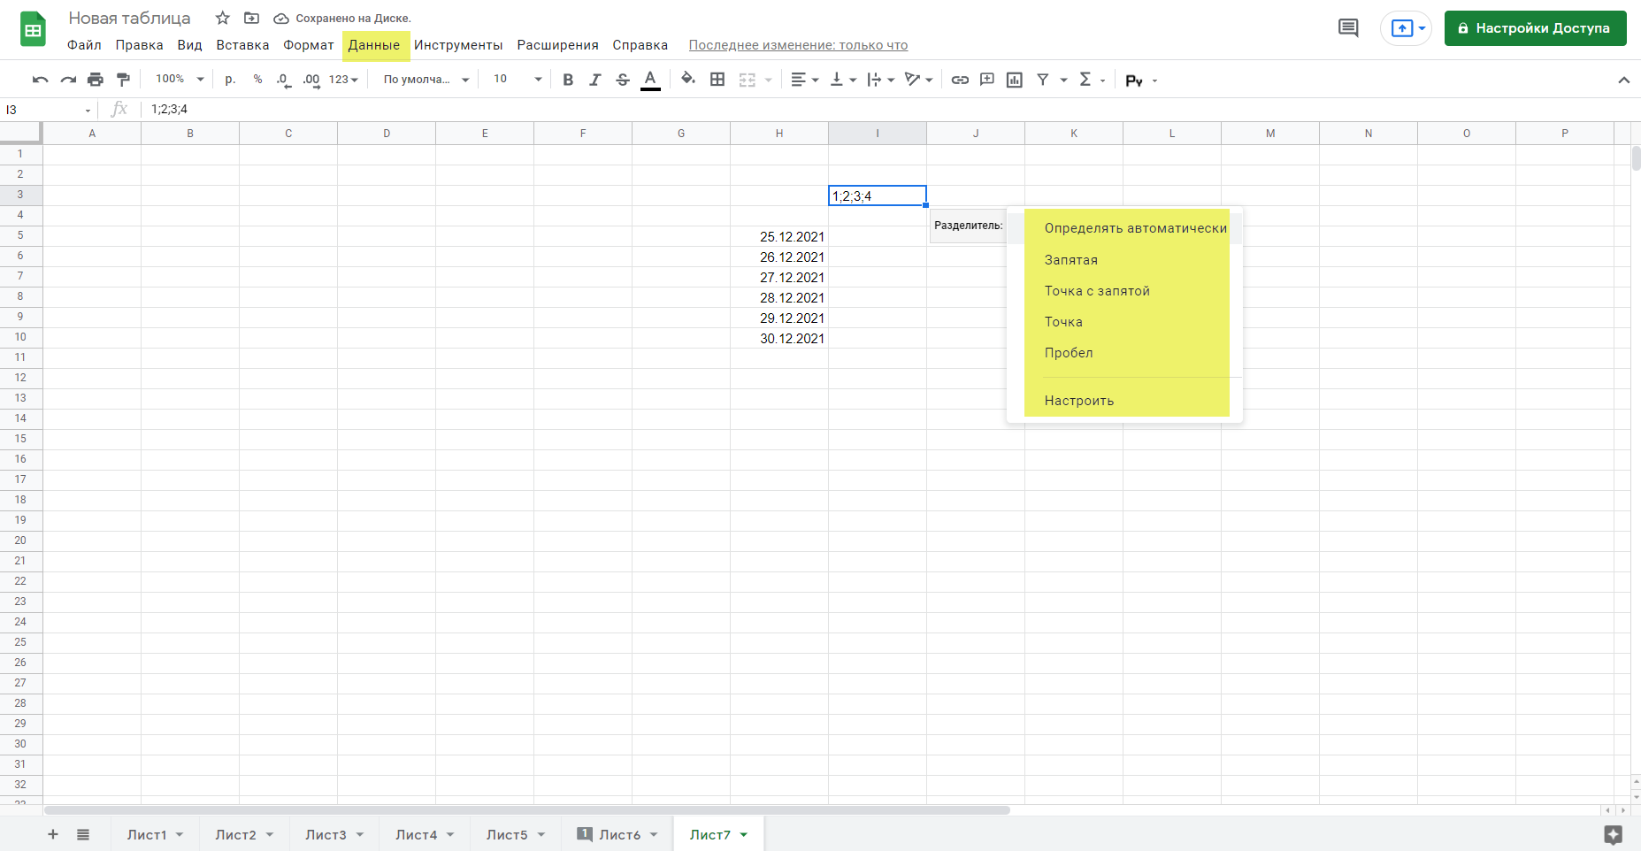Open horizontal align dropdown
The width and height of the screenshot is (1641, 851).
tap(804, 80)
